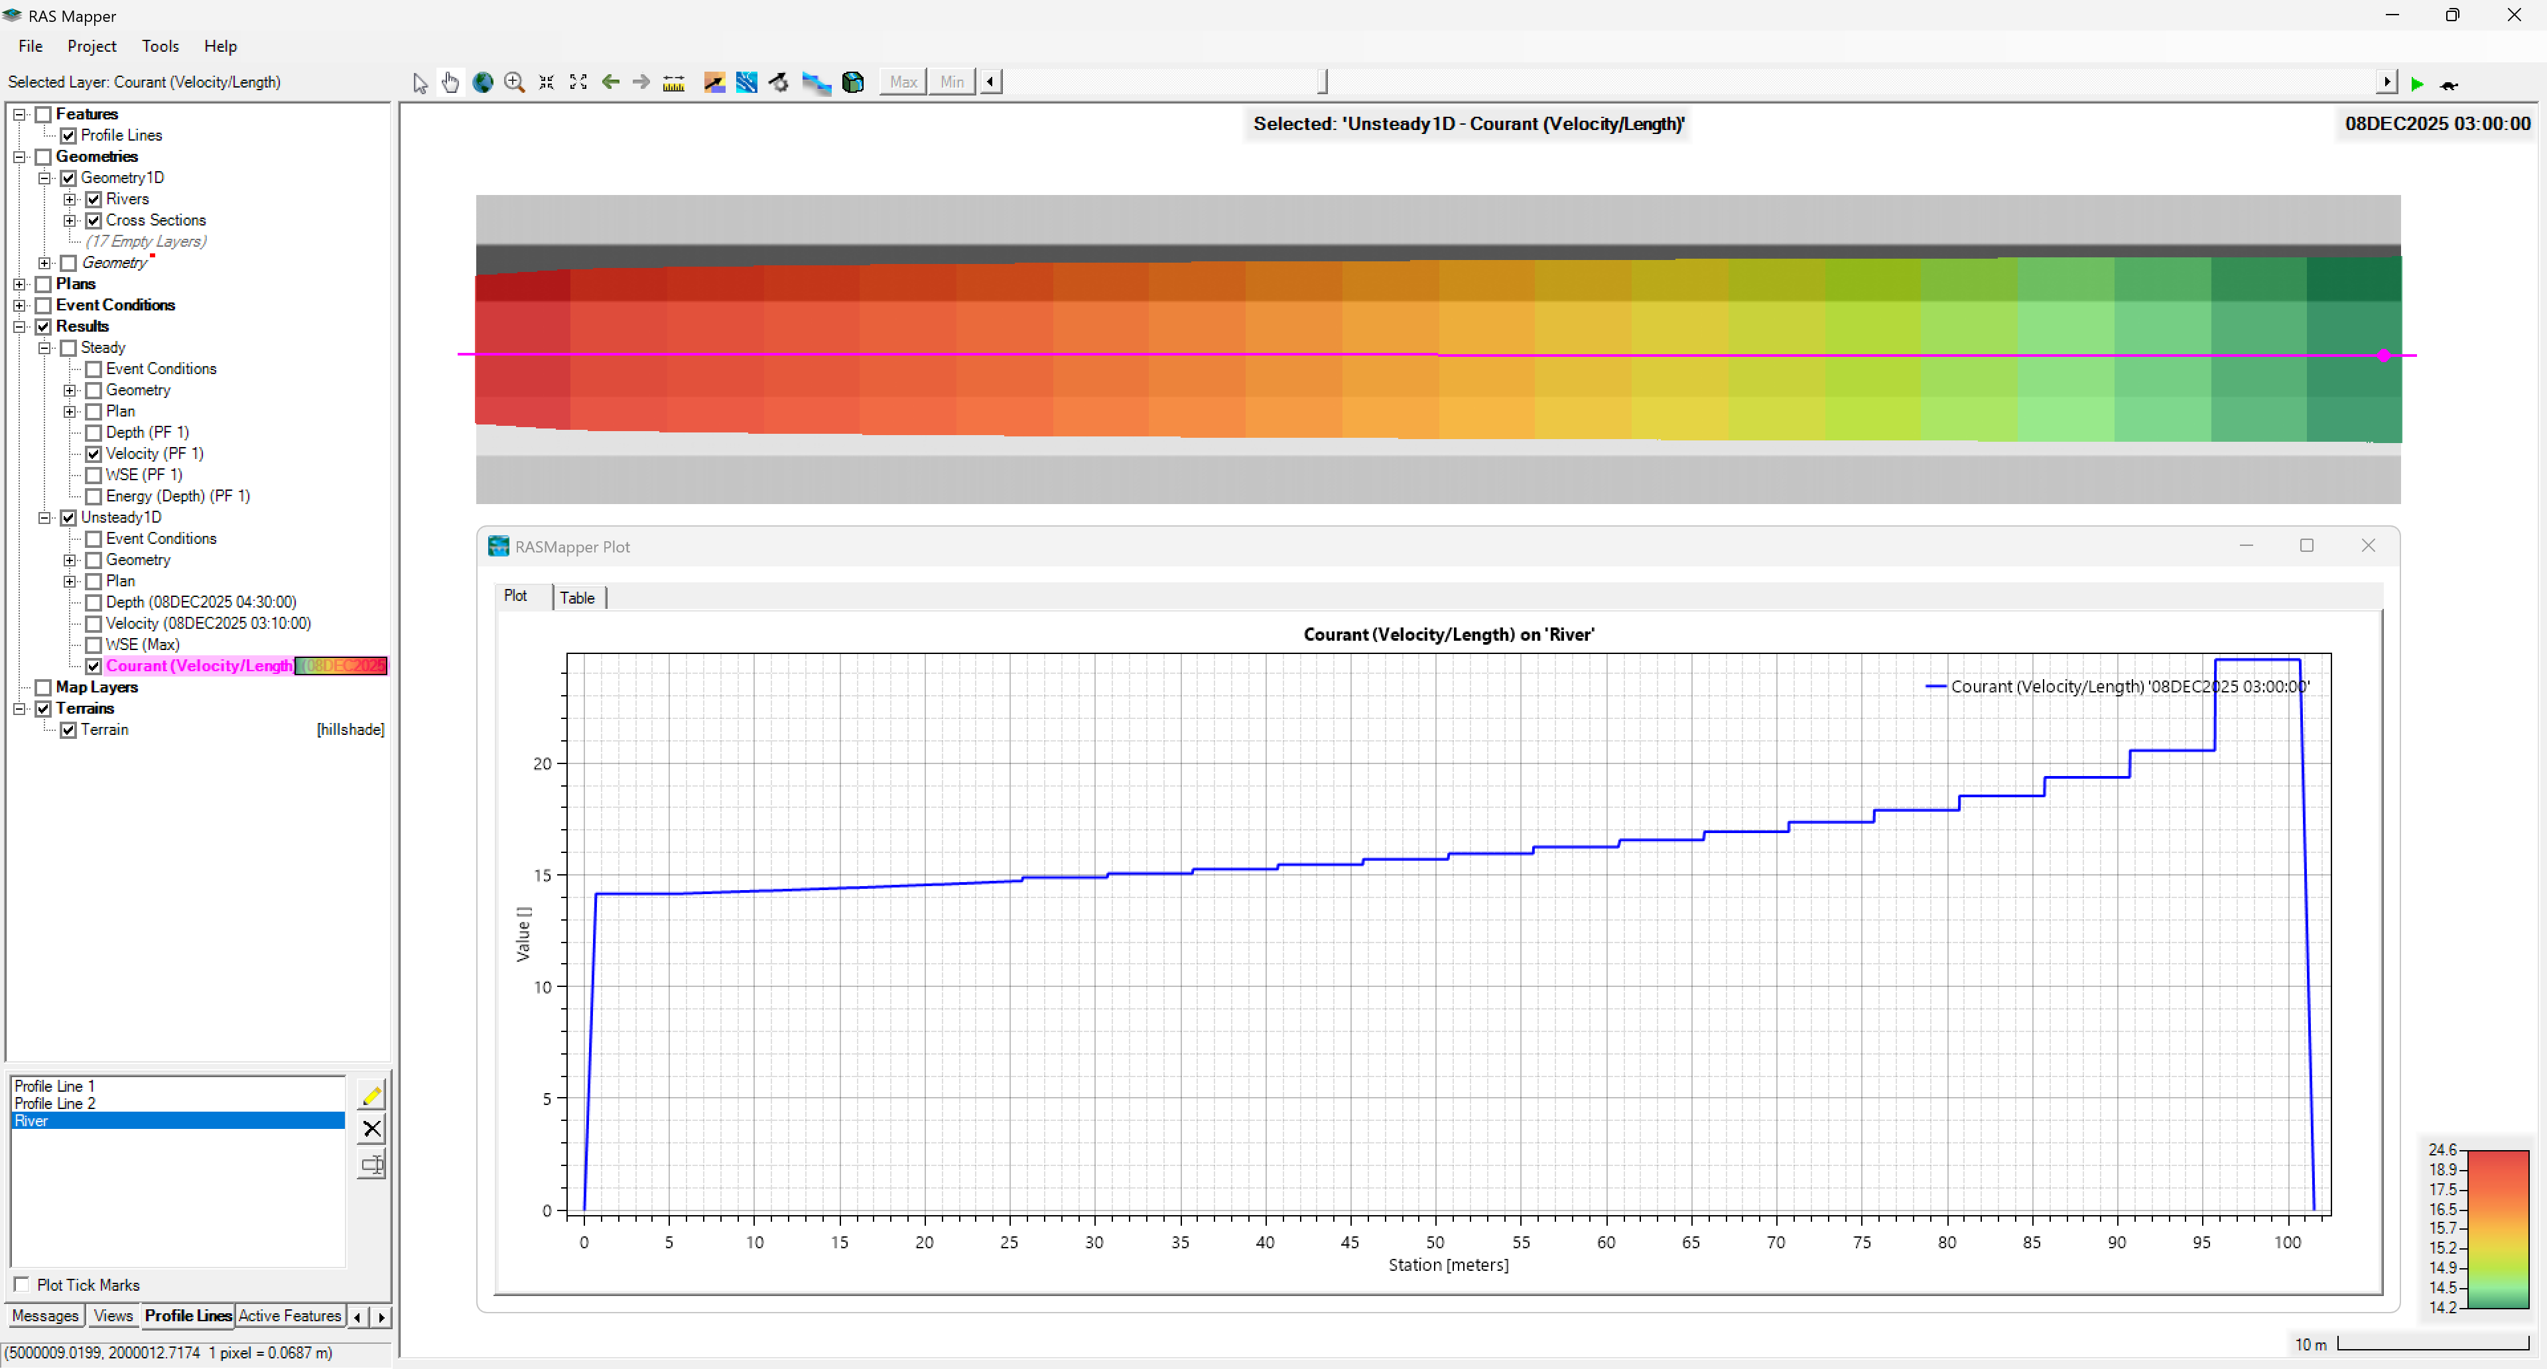2547x1369 pixels.
Task: Click the blue static arrows velocity icon
Action: 746,83
